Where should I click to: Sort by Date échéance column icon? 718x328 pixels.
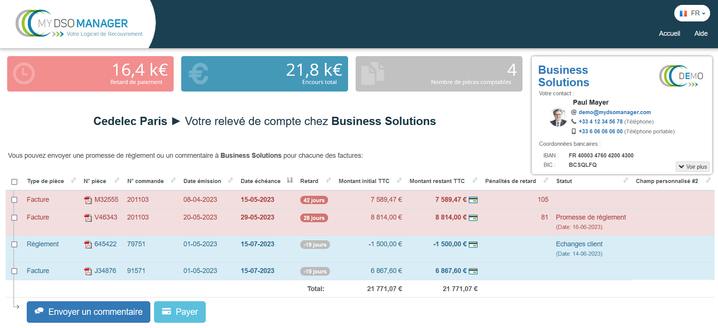point(290,180)
